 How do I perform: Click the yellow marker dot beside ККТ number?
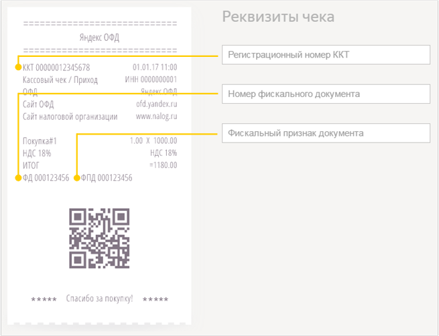pyautogui.click(x=18, y=68)
